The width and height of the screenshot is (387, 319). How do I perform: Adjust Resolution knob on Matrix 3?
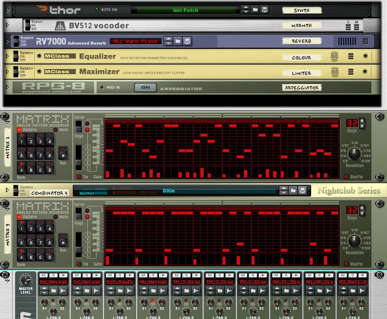[354, 240]
